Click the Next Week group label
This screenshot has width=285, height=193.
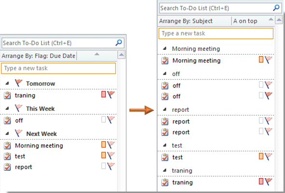[42, 134]
